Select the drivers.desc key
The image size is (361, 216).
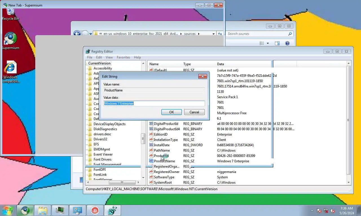click(102, 134)
